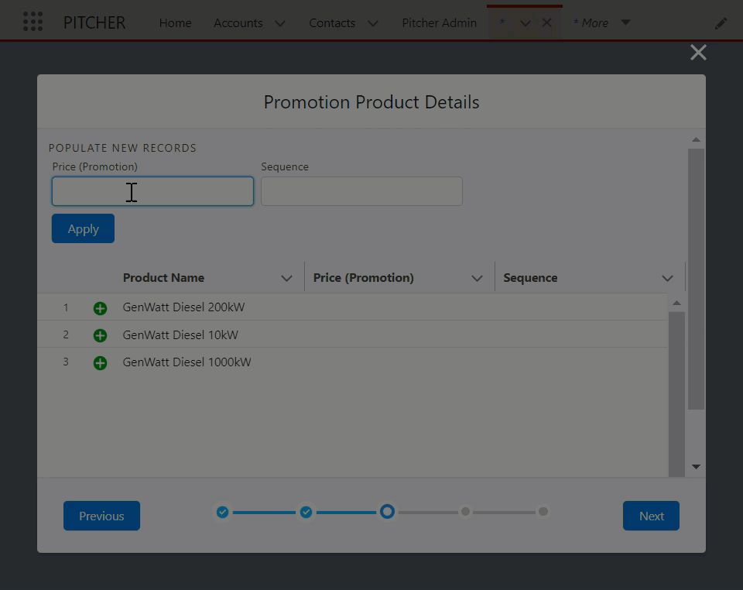Go to Home tab
The width and height of the screenshot is (743, 590).
[x=175, y=23]
